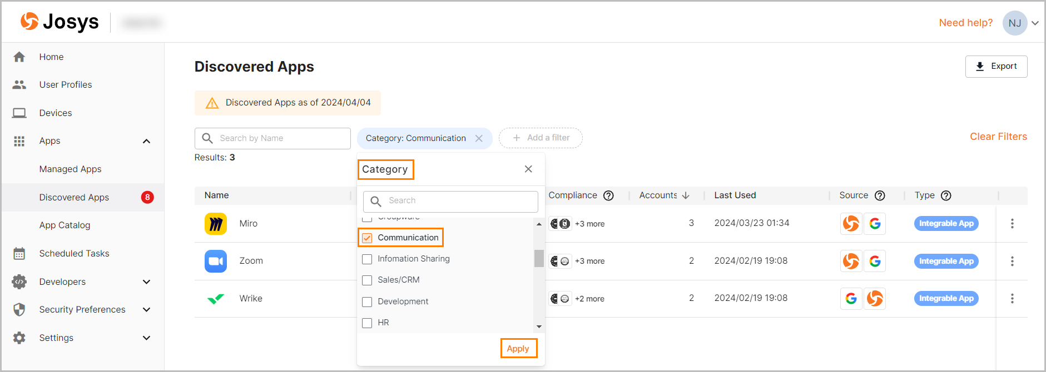Open the three-dot menu for Miro
Image resolution: width=1046 pixels, height=372 pixels.
tap(1012, 223)
